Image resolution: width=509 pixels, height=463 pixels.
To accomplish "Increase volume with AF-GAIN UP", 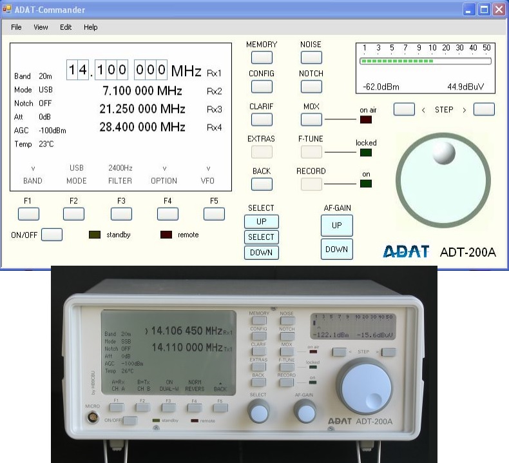I will point(336,226).
